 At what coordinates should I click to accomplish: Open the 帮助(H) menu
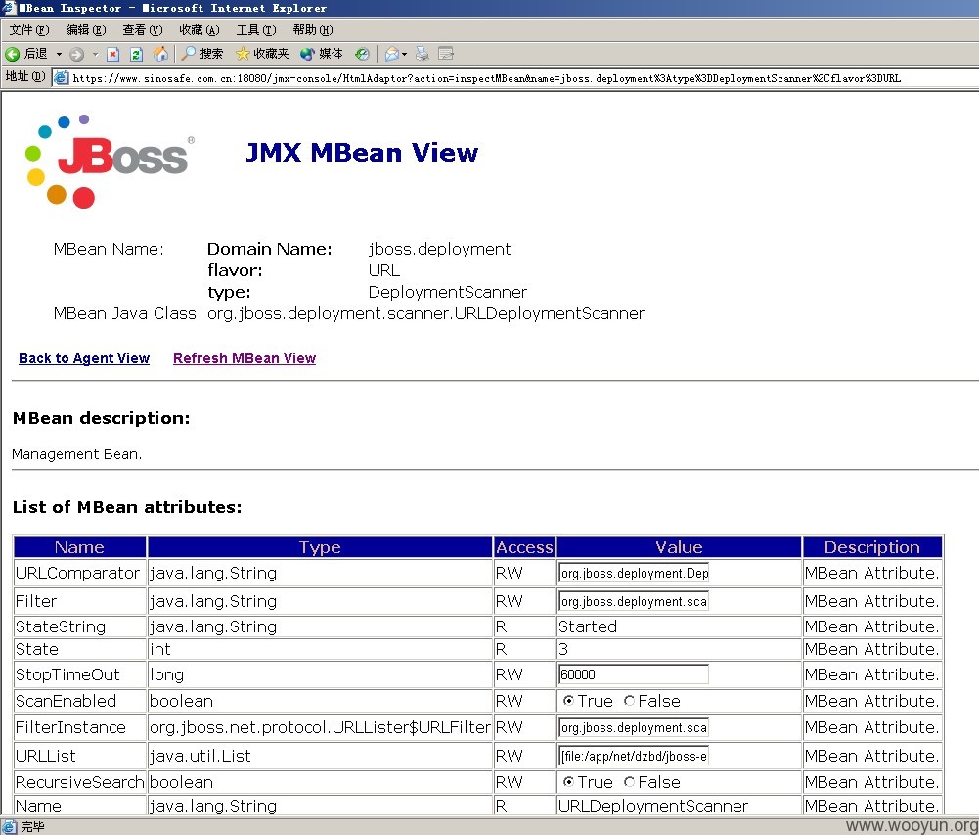coord(313,30)
